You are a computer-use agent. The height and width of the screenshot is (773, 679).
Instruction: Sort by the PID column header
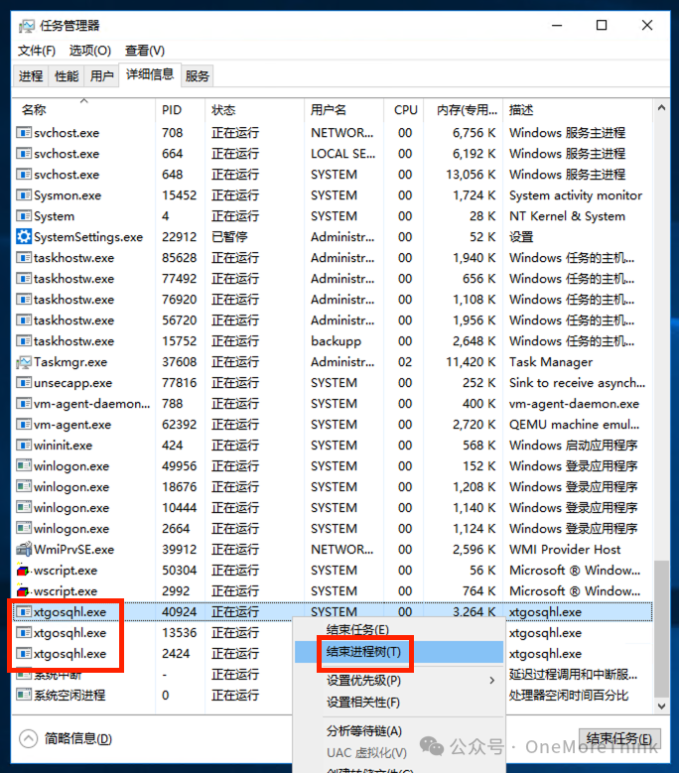click(x=180, y=109)
